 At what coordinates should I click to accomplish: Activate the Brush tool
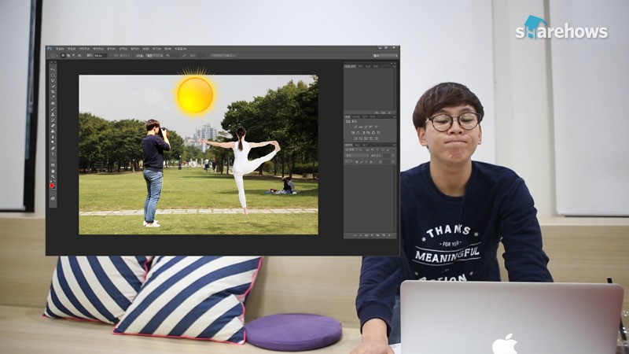point(53,109)
